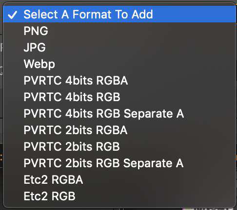Viewport: 237px width, 210px height.
Task: Add the PNG image format
Action: 119,31
